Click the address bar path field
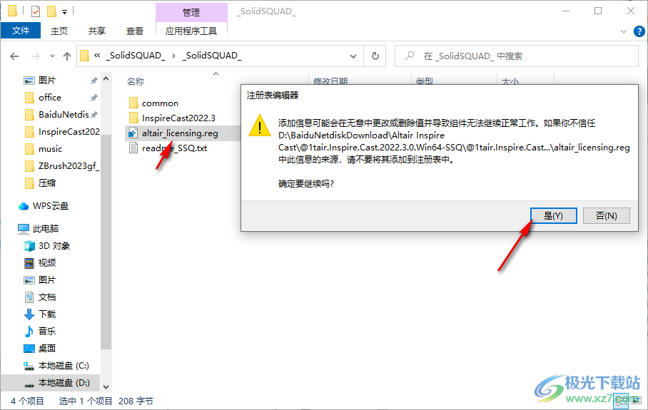Viewport: 648px width, 410px height. pos(221,56)
